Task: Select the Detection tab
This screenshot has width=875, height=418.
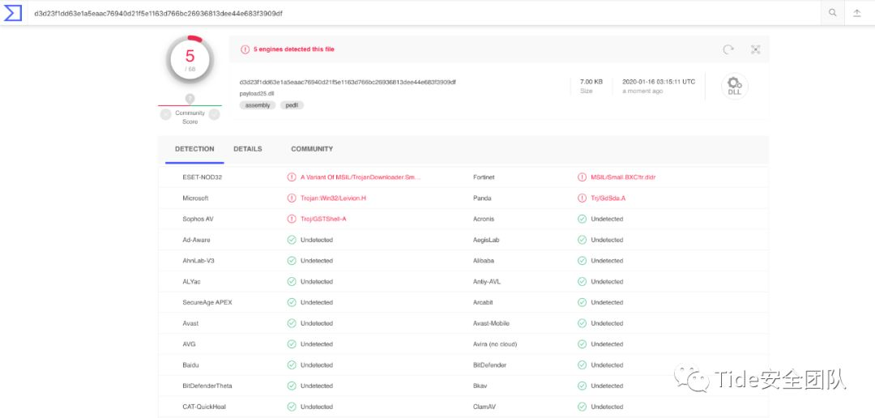Action: 194,149
